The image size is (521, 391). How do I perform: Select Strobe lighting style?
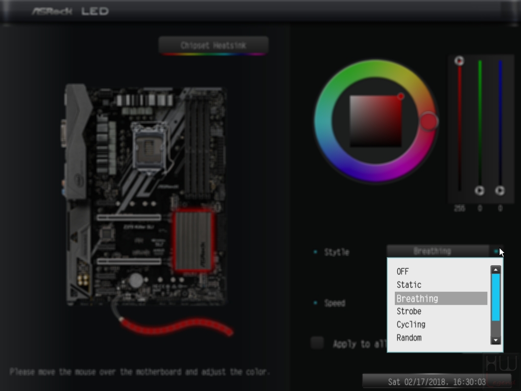(409, 312)
